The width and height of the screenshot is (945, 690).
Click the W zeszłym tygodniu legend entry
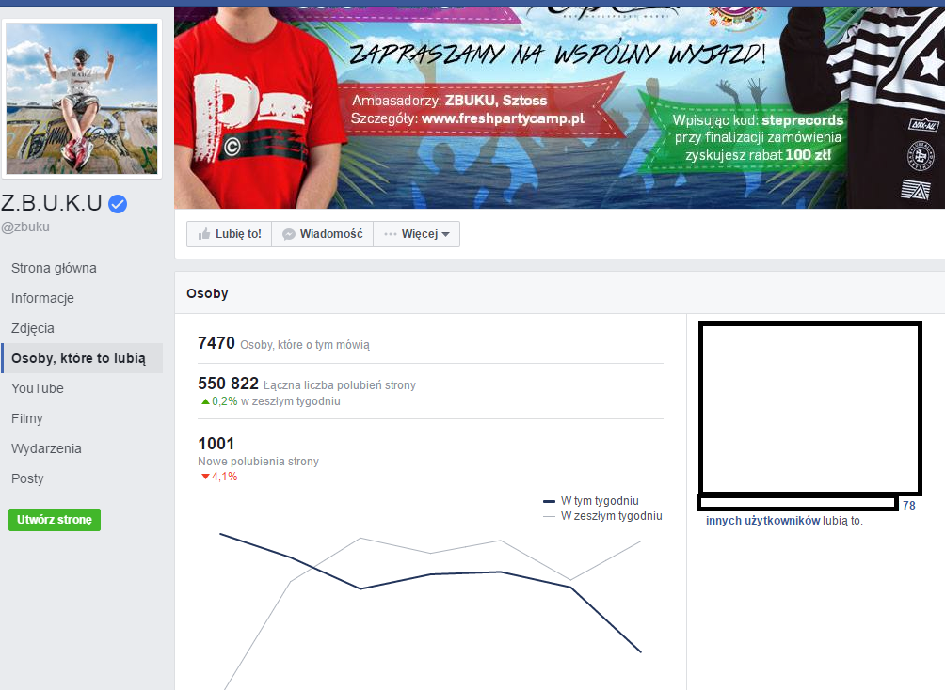coord(602,516)
